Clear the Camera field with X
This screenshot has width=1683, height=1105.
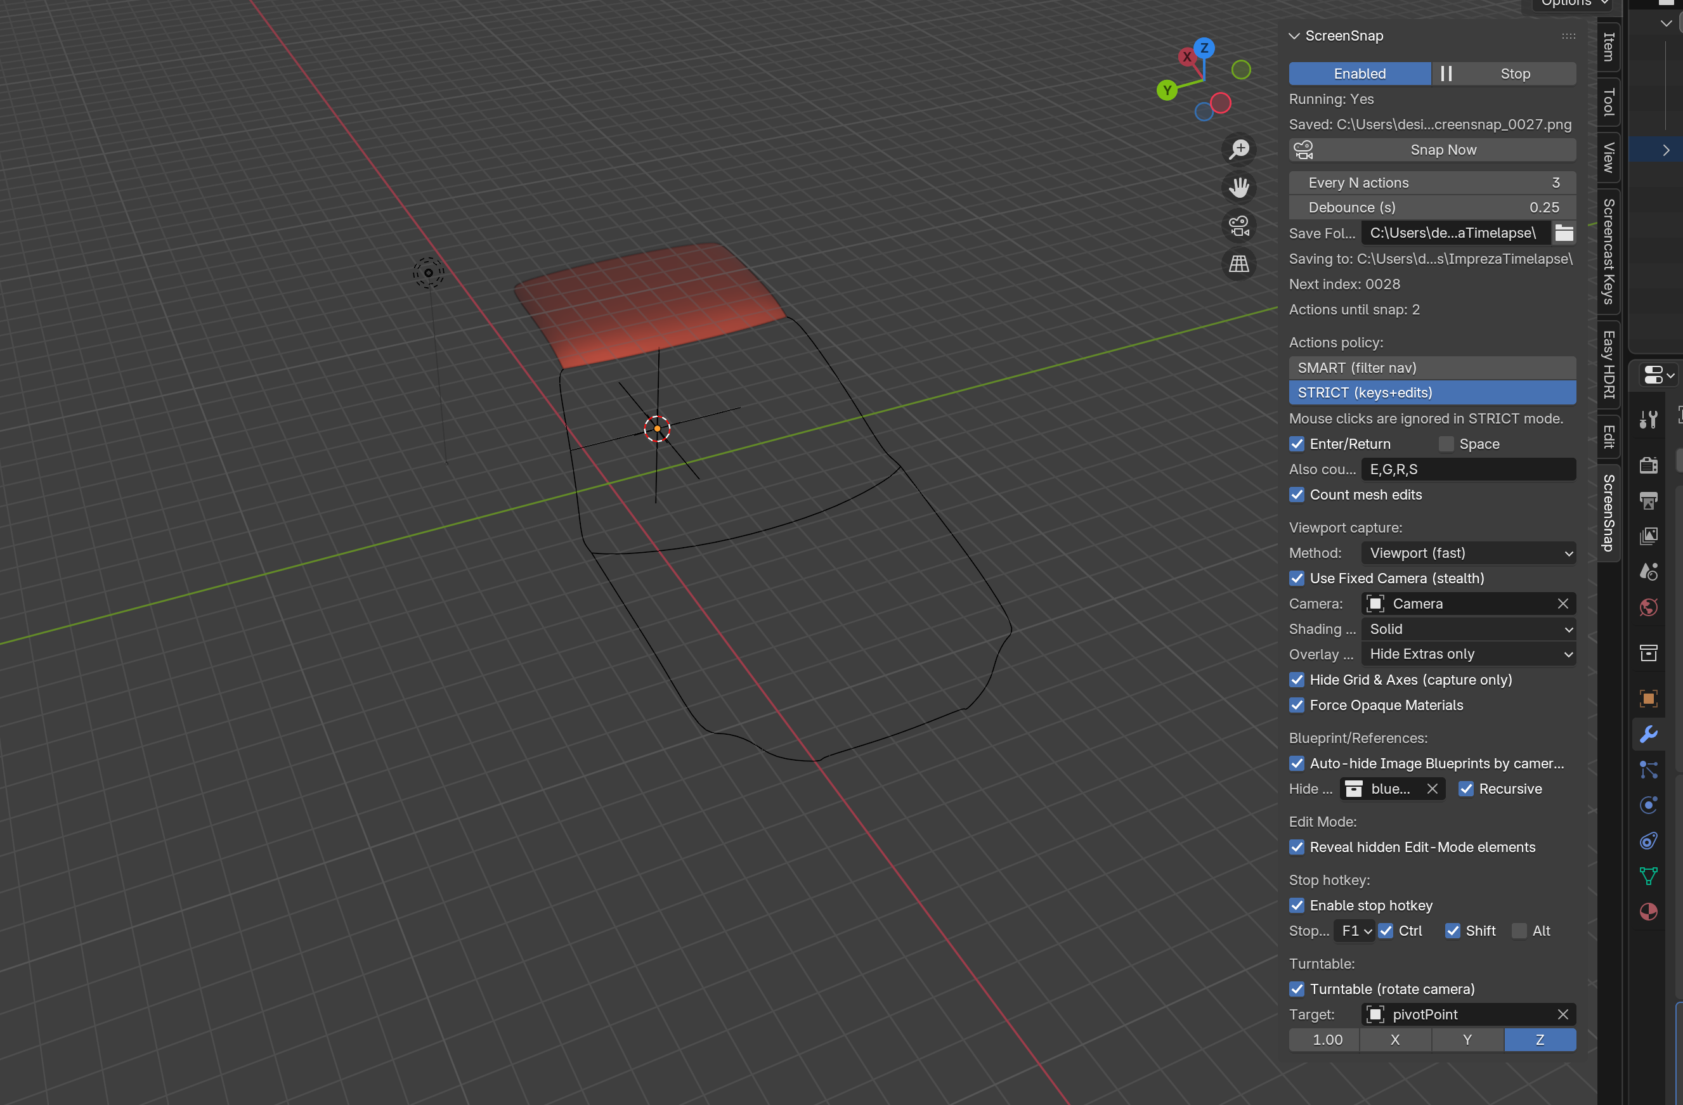pos(1563,604)
